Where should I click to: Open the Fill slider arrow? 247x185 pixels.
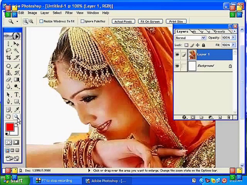click(233, 45)
